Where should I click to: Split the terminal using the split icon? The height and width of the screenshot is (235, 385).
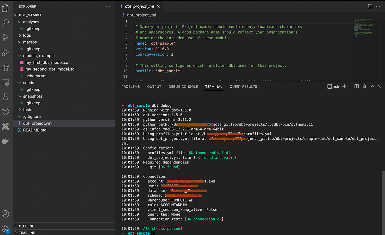click(356, 86)
